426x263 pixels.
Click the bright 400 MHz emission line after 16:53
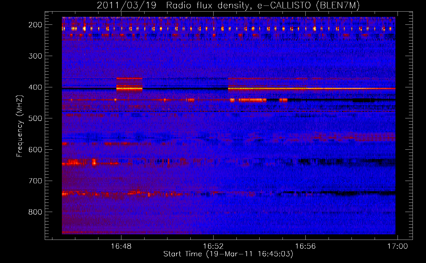click(x=311, y=89)
